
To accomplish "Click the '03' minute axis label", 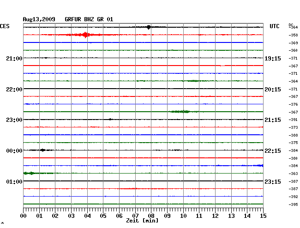I will 71,216.
